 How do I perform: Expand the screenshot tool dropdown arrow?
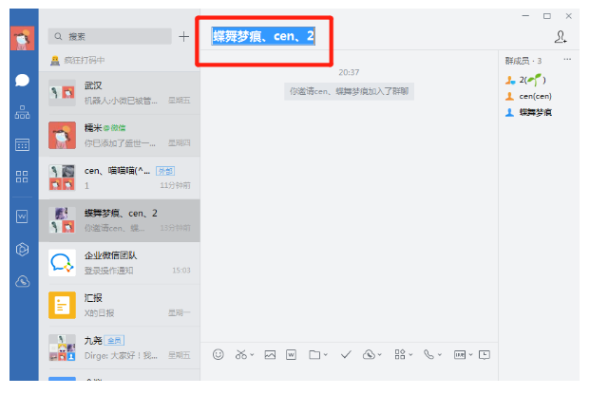252,354
